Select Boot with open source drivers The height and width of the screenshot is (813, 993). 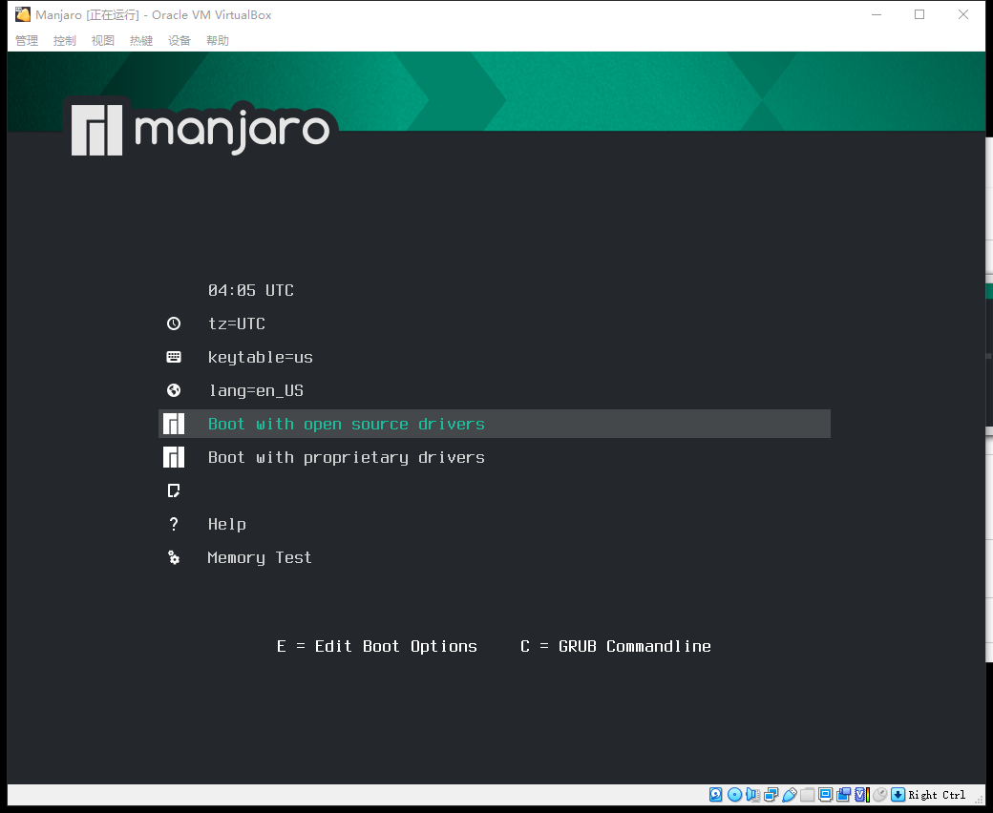tap(494, 424)
